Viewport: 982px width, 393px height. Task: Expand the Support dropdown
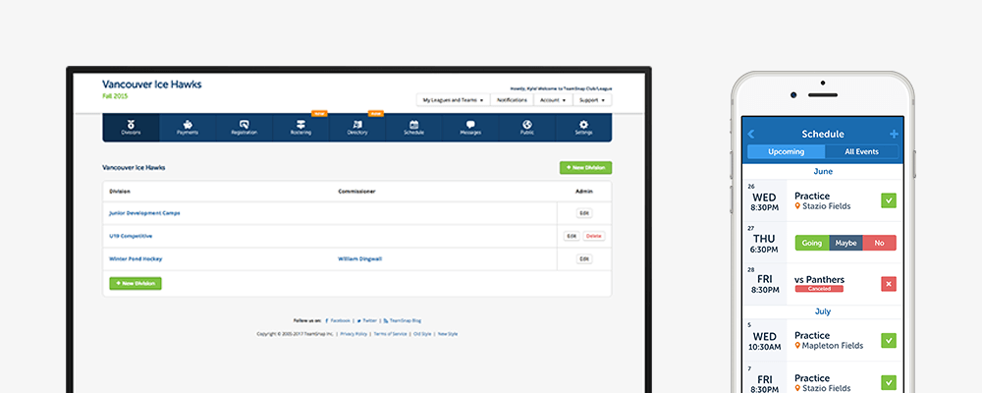(592, 99)
